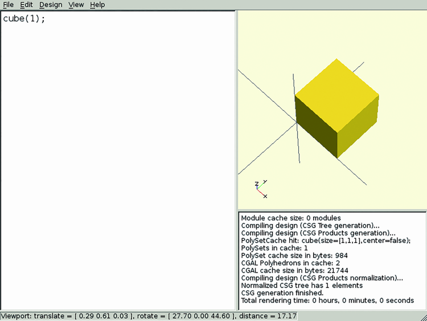Screen dimensions: 427x321
Task: Click the Z label on axis indicator
Action: [257, 184]
